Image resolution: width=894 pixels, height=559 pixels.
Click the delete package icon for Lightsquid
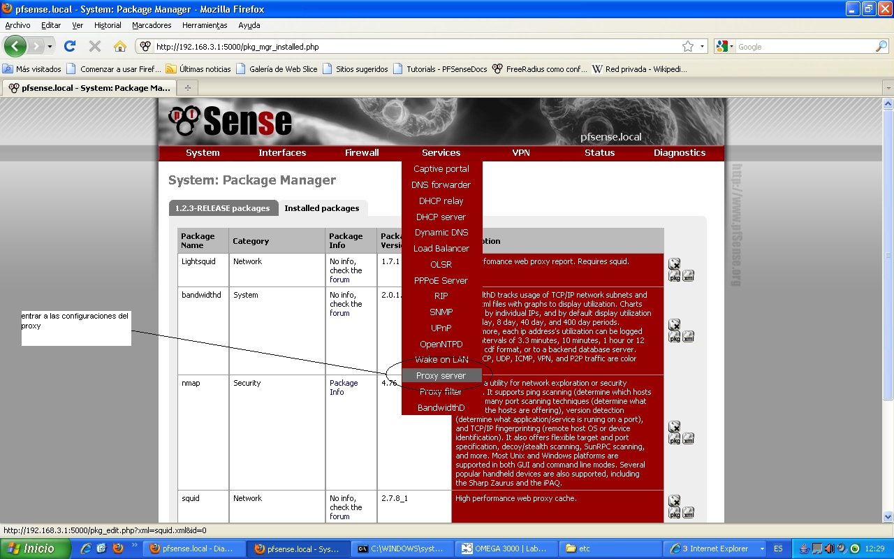click(x=674, y=264)
